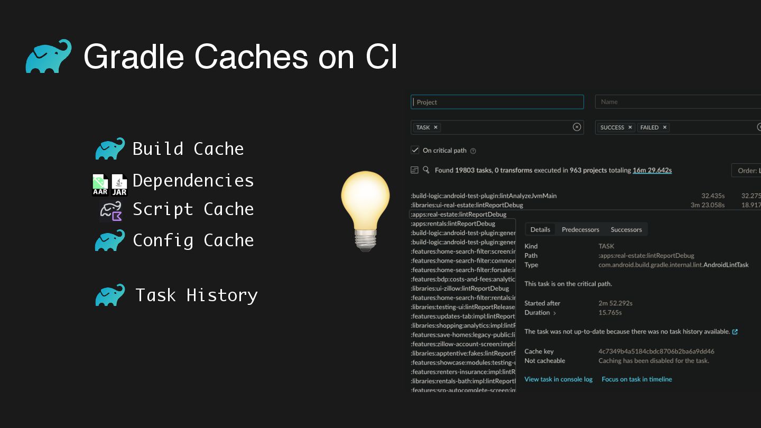Click the AndroidLintTask type value
The width and height of the screenshot is (761, 428).
(x=726, y=265)
